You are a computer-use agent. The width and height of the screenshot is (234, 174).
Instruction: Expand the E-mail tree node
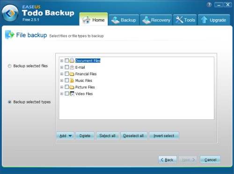(x=62, y=67)
